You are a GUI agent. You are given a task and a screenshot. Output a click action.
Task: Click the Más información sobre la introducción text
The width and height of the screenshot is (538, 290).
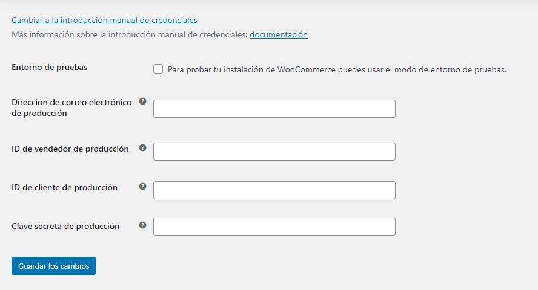pyautogui.click(x=130, y=34)
